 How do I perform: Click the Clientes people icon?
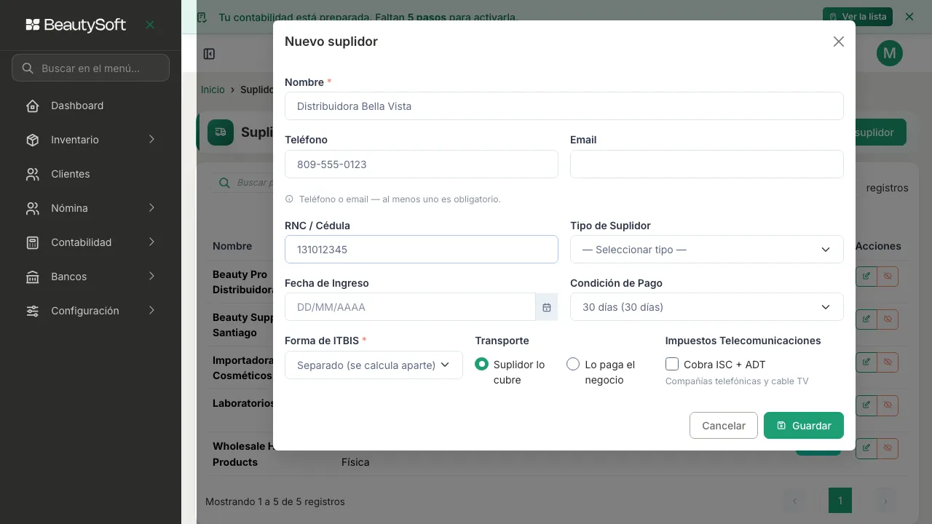point(33,174)
